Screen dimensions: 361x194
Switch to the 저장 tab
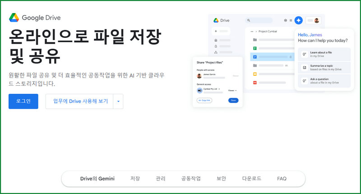(135, 179)
